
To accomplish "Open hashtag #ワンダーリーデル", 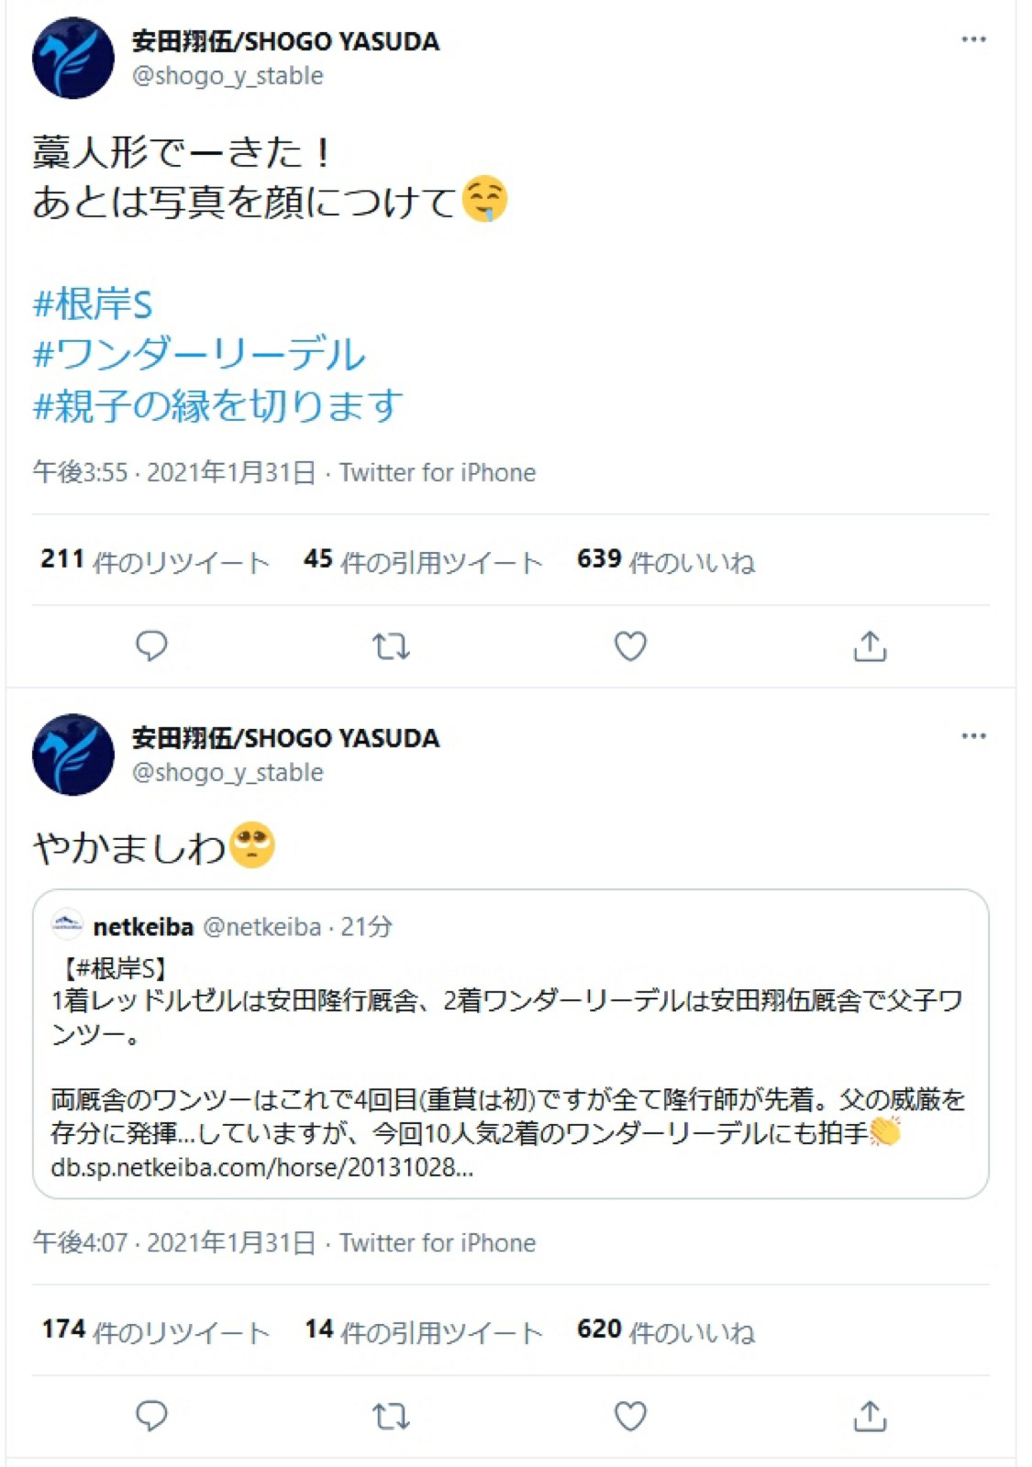I will 200,354.
